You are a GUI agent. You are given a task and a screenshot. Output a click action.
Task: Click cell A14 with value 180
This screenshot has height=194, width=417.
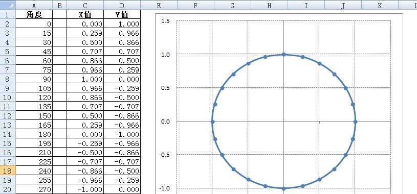(x=34, y=134)
